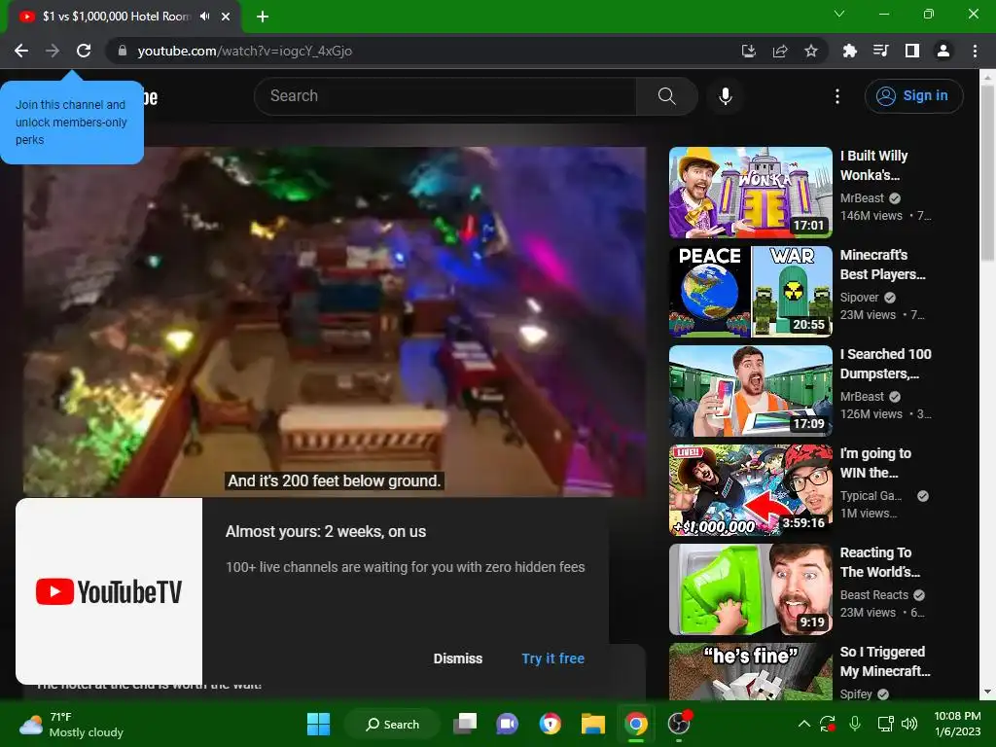Toggle the Chrome side panel
This screenshot has height=747, width=996.
pos(912,51)
